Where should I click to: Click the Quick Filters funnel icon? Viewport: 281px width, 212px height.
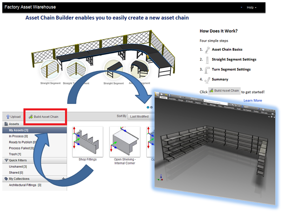[x=6, y=160]
